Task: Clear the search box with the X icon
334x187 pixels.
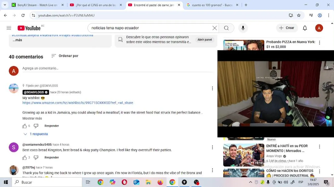Action: (x=215, y=28)
